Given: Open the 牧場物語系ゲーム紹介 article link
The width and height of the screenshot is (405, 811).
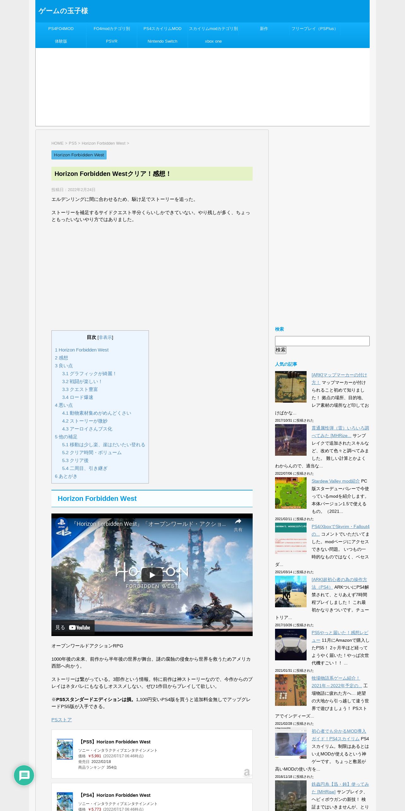Looking at the screenshot, I should coord(337,682).
